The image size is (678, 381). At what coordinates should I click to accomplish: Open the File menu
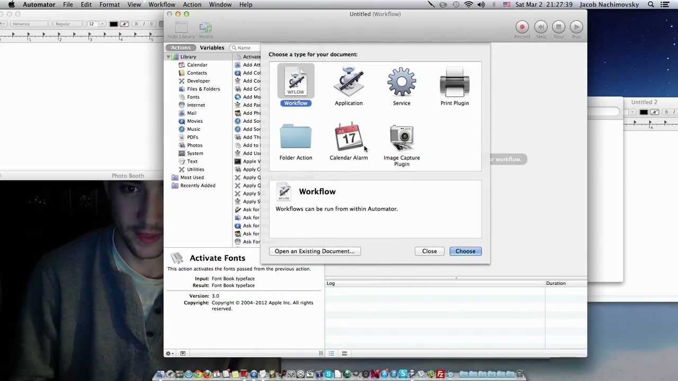point(68,4)
